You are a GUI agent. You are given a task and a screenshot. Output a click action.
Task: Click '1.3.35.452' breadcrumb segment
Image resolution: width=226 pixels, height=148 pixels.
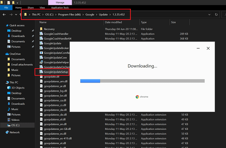[x=118, y=15]
